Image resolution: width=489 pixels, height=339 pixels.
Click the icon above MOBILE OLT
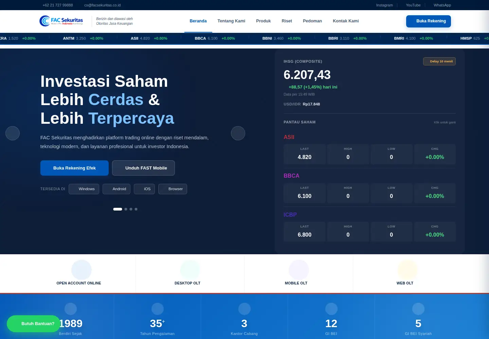click(299, 270)
